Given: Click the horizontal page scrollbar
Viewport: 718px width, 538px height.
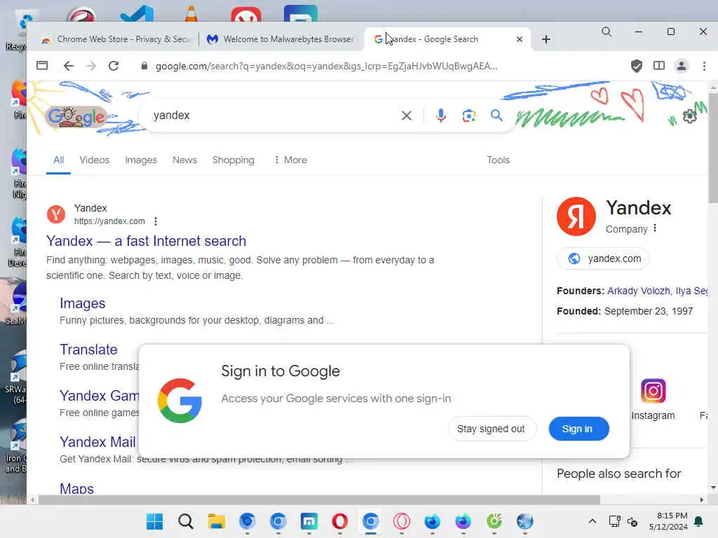Looking at the screenshot, I should click(x=319, y=499).
